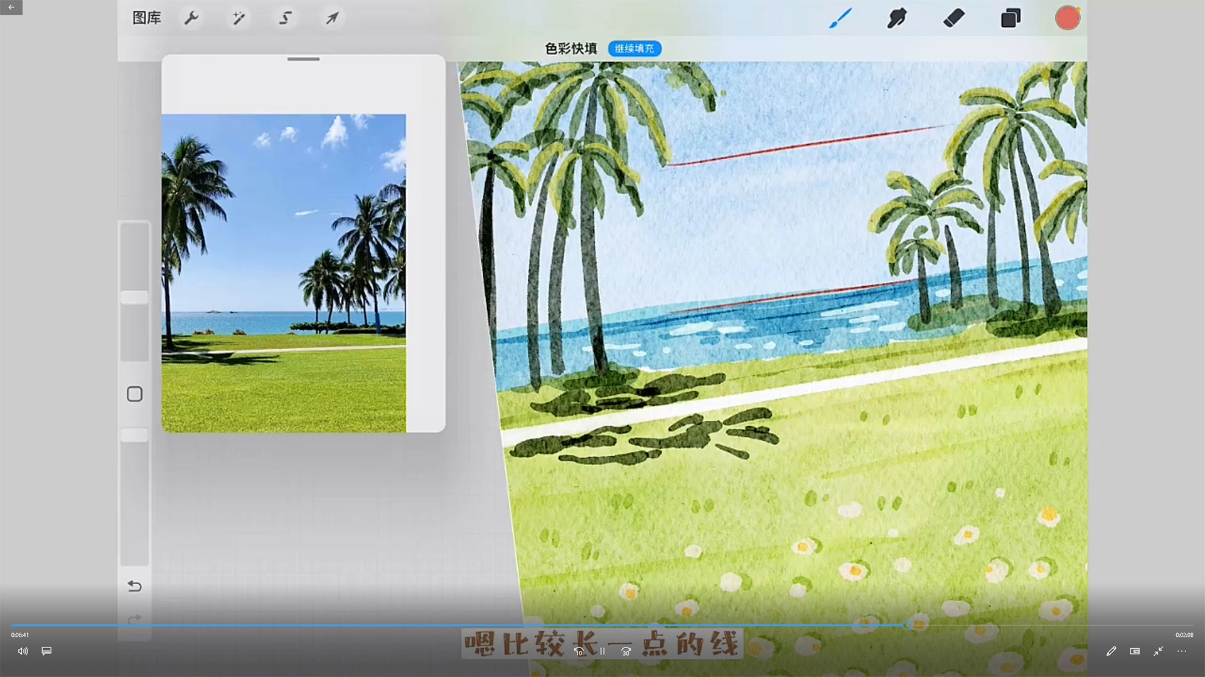Toggle the video volume speaker icon
Screen dimensions: 1205x677
tap(23, 651)
